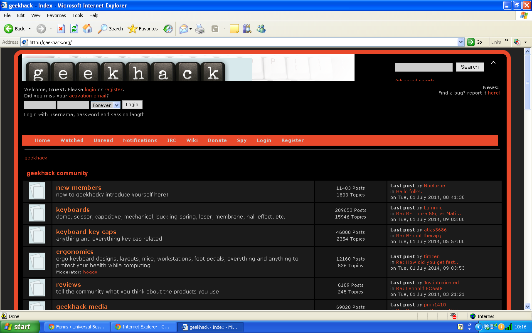The image size is (532, 333).
Task: Select the Unread item in forum navigation
Action: [x=103, y=140]
